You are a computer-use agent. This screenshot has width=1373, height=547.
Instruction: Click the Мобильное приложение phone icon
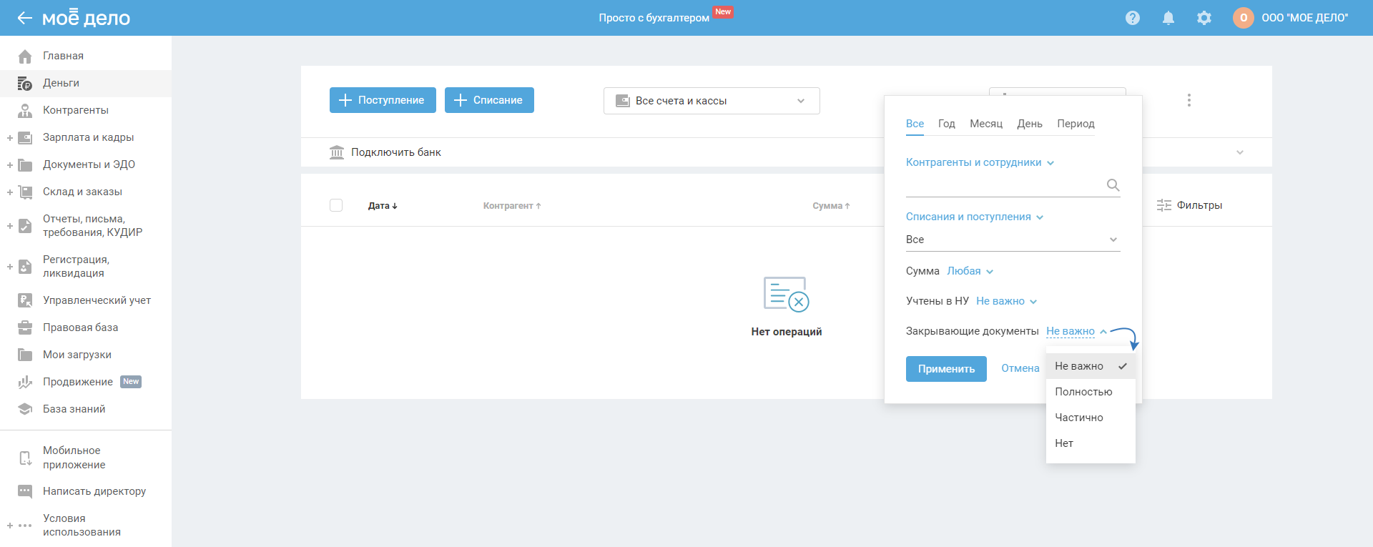pyautogui.click(x=25, y=458)
